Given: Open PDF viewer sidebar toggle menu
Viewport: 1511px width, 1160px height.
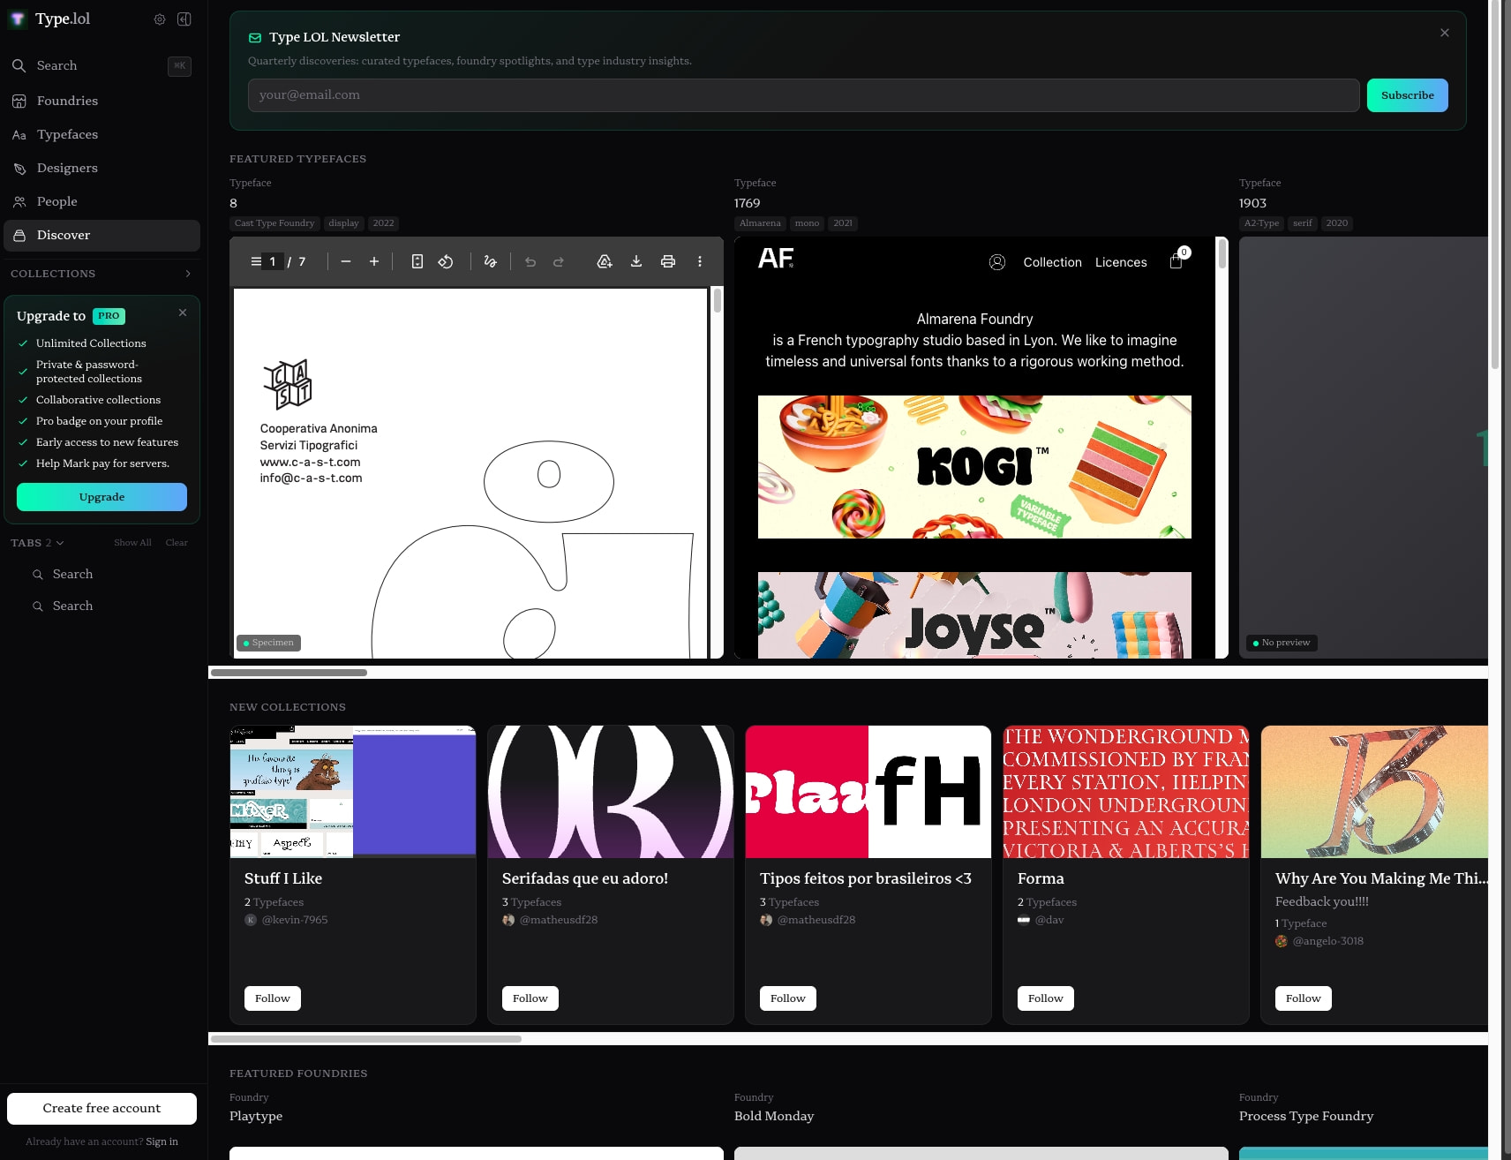Looking at the screenshot, I should coord(256,261).
